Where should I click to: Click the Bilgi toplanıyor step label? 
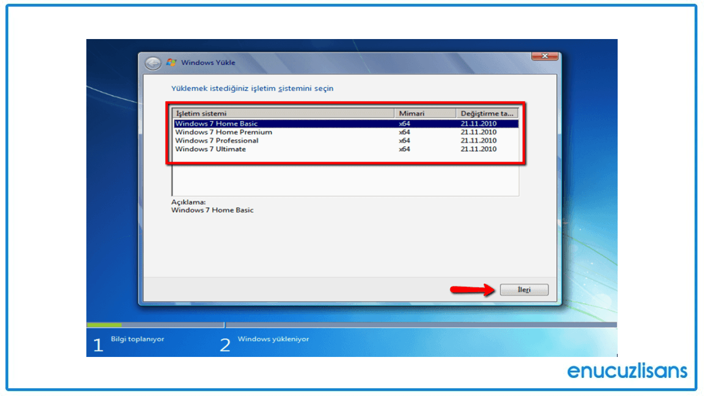point(137,339)
